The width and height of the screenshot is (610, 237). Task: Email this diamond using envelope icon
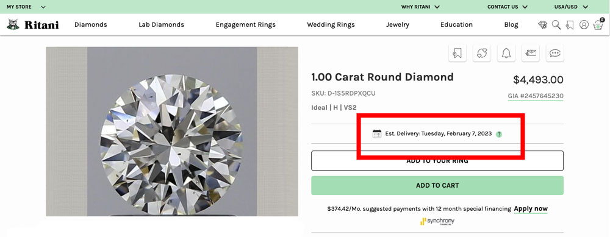pyautogui.click(x=531, y=53)
